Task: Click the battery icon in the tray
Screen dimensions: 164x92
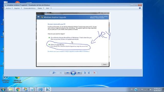Action: (x=145, y=90)
